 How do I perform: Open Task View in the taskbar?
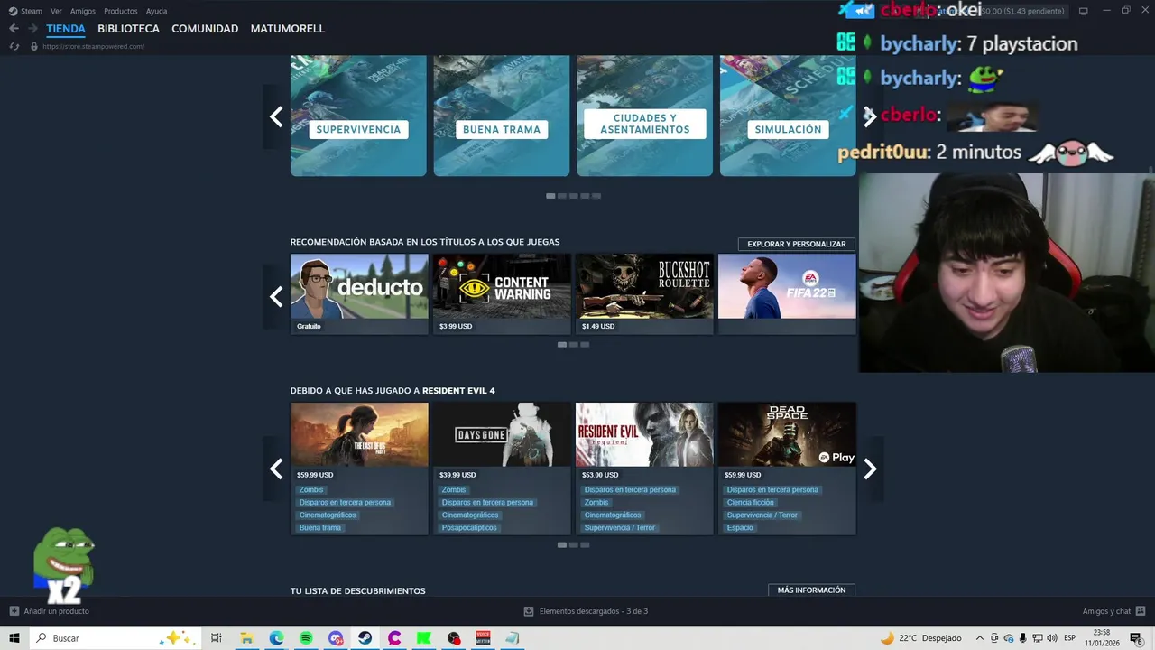pyautogui.click(x=216, y=638)
